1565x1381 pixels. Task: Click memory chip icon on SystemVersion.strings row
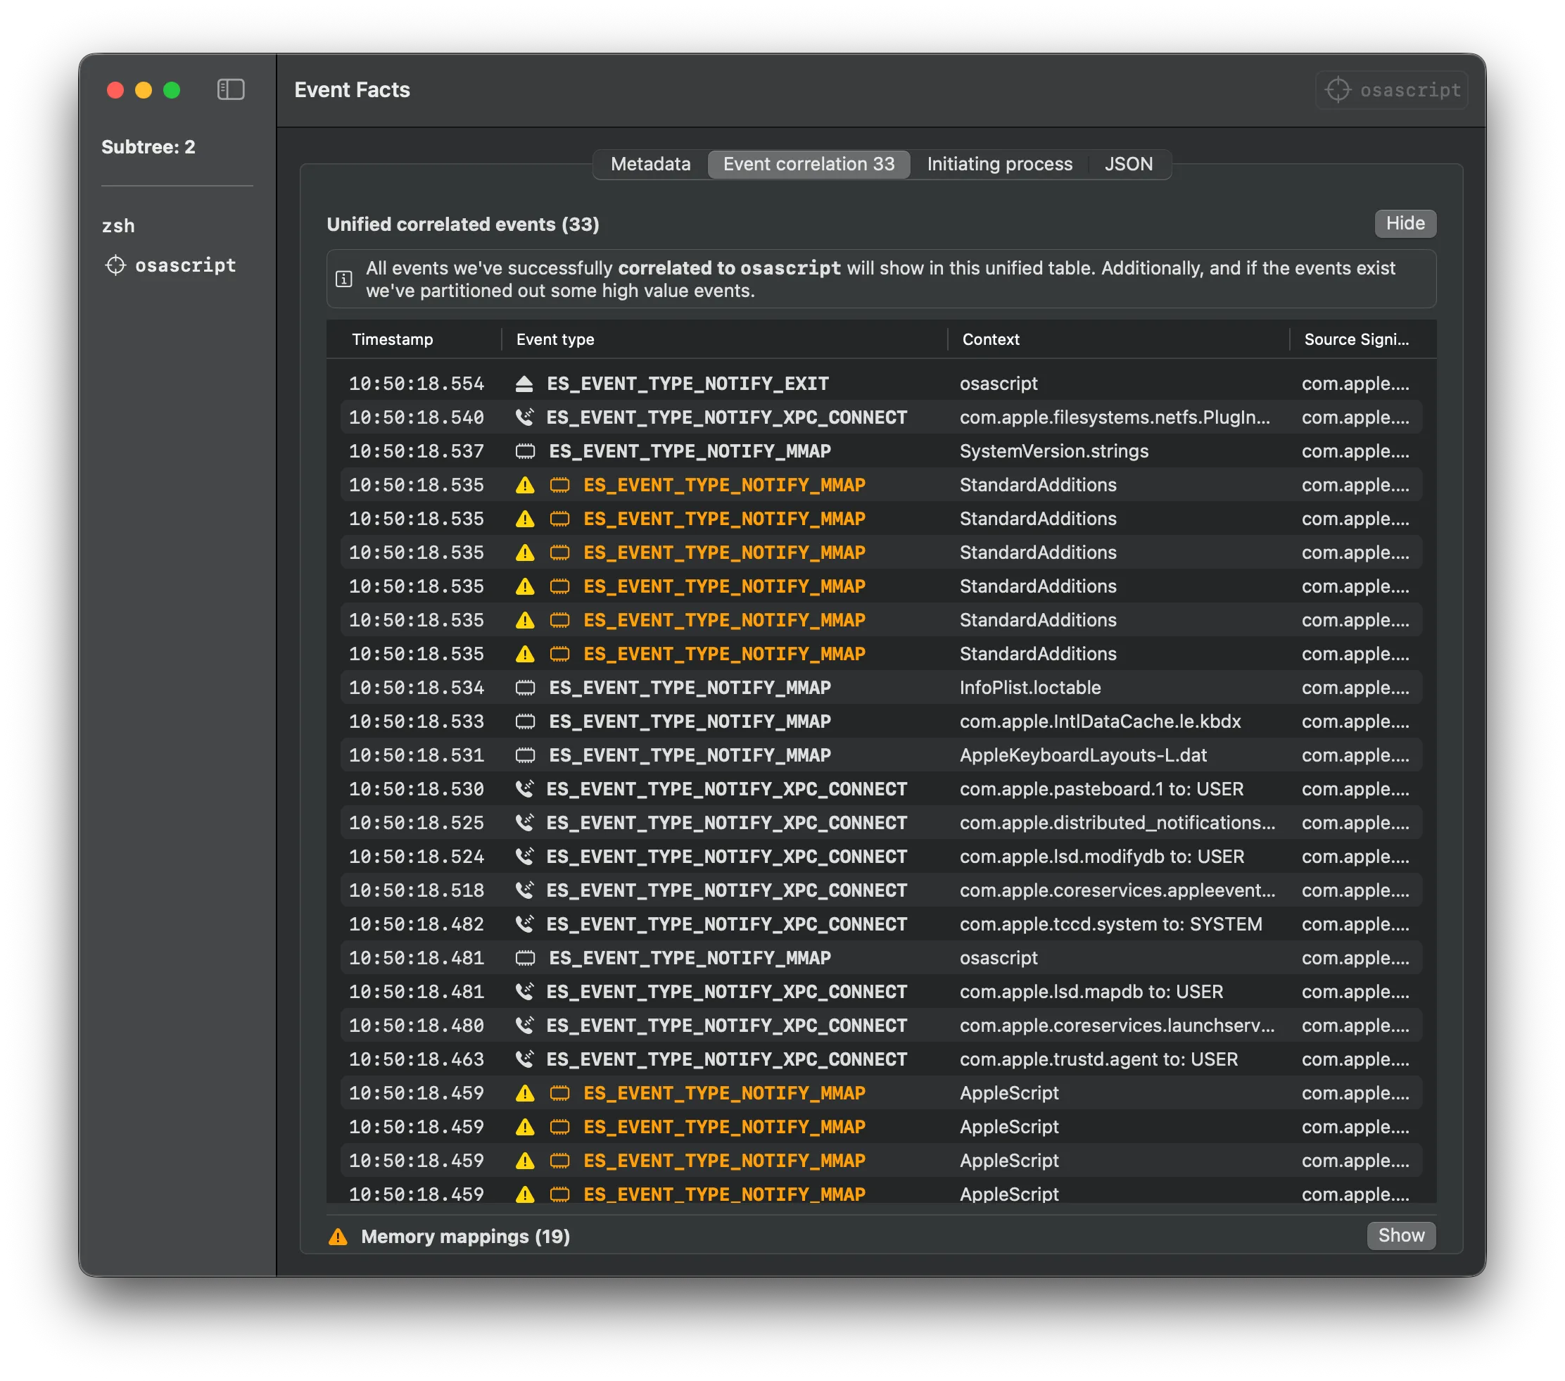[x=525, y=451]
